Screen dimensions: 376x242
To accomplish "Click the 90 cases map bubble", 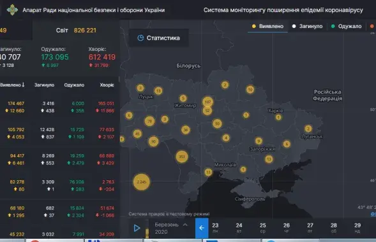I will tap(153, 141).
